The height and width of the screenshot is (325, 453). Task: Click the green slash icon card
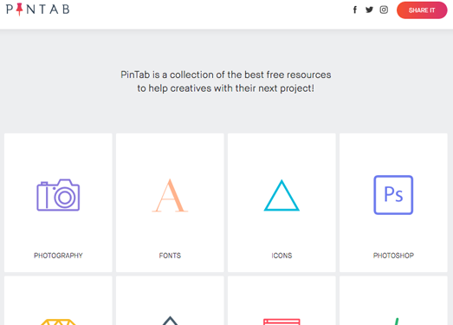pos(393,301)
